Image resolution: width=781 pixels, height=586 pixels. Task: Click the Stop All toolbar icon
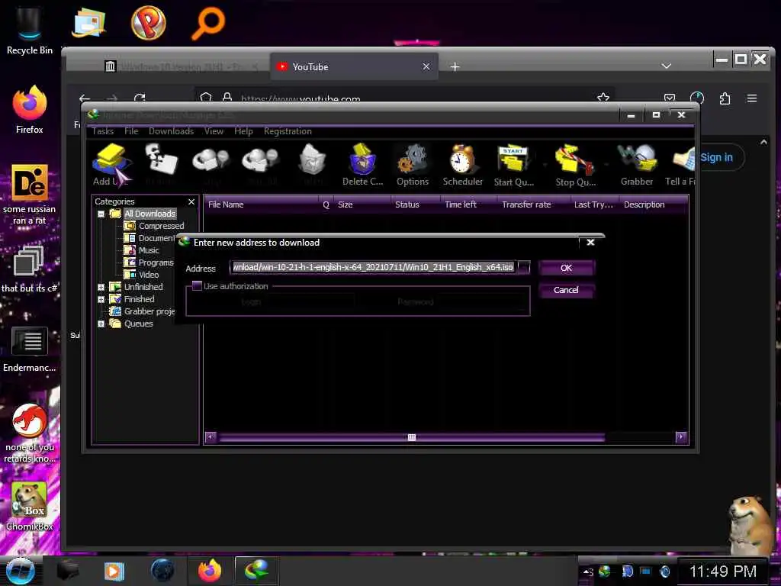pos(261,165)
